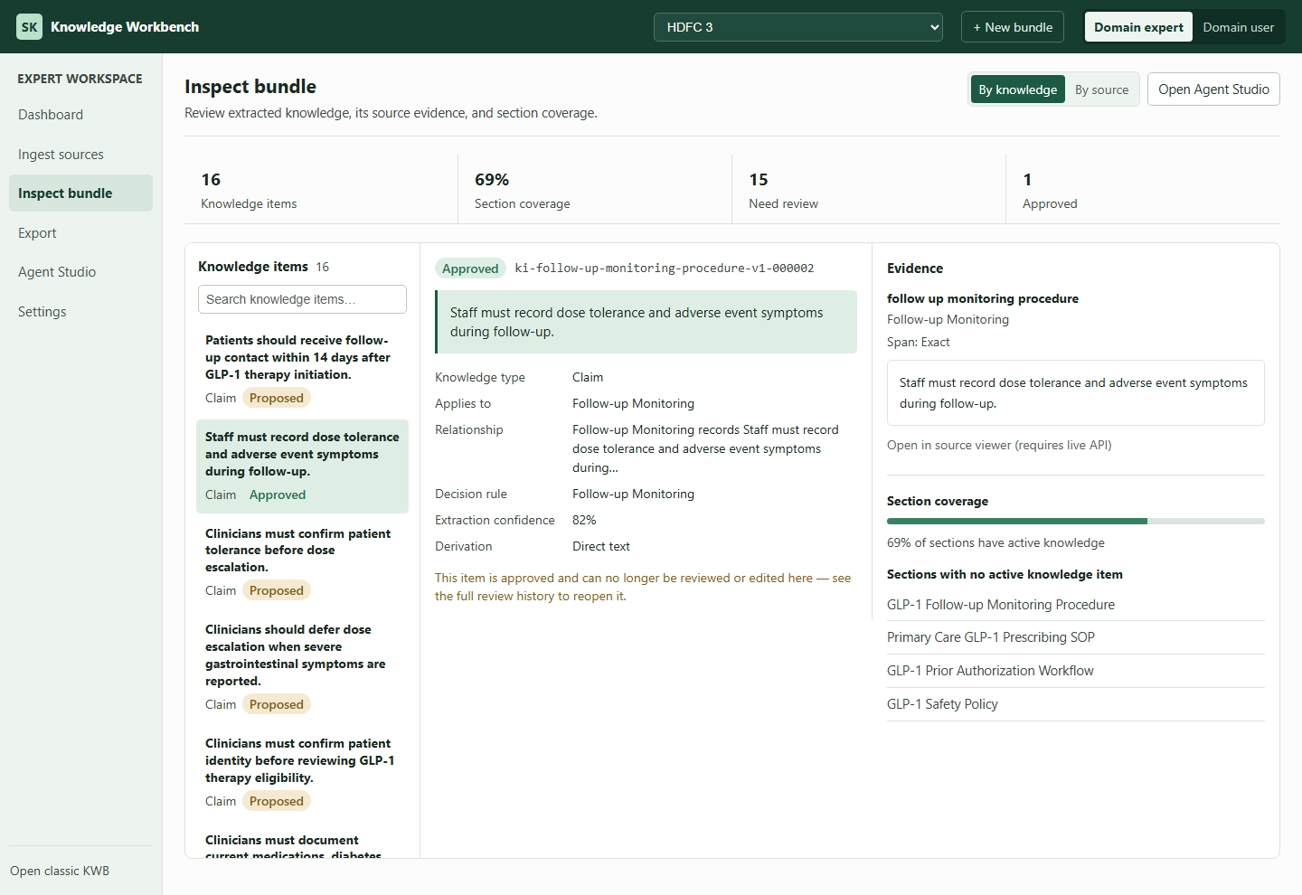Switch to Domain expert mode
Viewport: 1302px width, 895px height.
[1138, 27]
